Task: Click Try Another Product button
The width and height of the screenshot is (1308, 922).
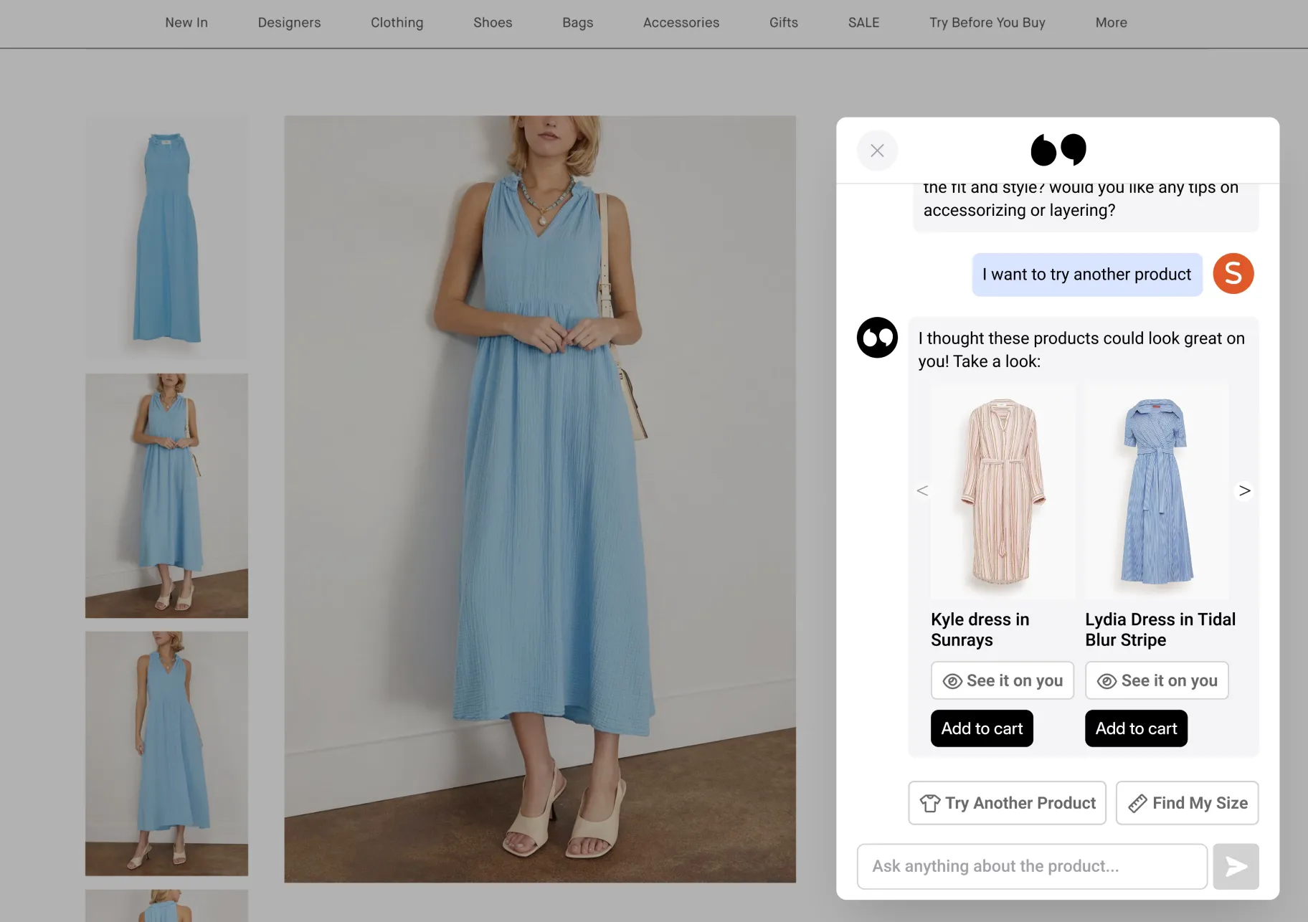Action: pos(1007,803)
